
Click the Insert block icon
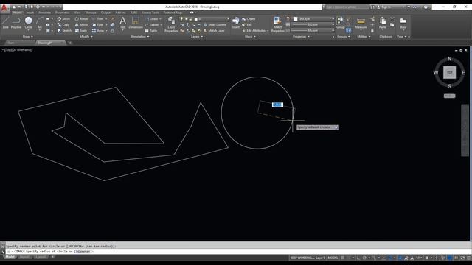(236, 23)
